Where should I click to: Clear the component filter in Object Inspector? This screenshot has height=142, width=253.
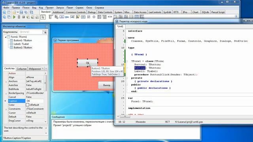[x=45, y=32]
